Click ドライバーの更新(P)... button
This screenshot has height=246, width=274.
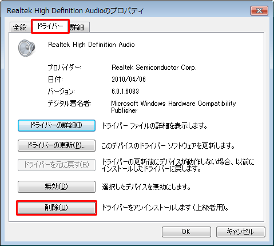coord(57,145)
